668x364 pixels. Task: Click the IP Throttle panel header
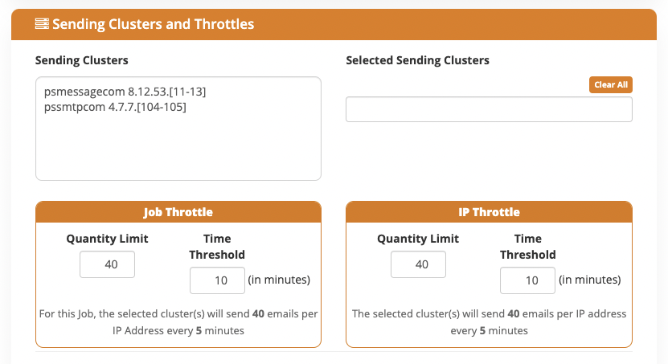[489, 212]
